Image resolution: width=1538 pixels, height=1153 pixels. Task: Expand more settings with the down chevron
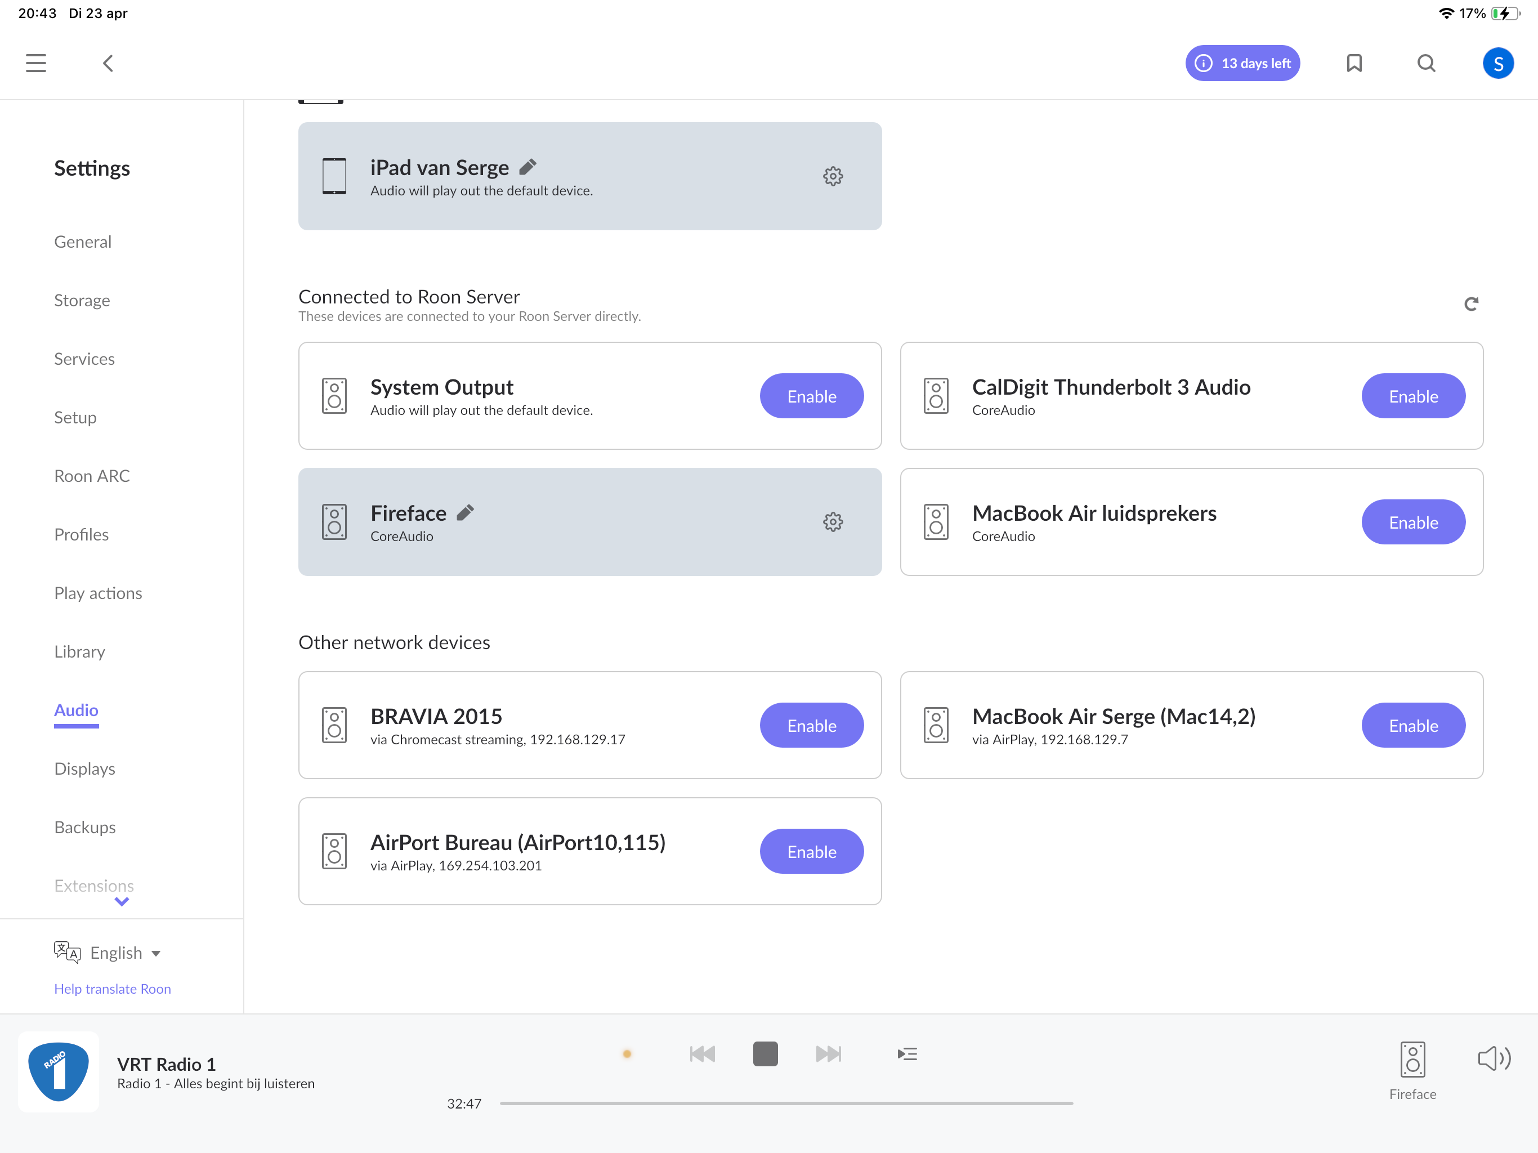coord(122,902)
